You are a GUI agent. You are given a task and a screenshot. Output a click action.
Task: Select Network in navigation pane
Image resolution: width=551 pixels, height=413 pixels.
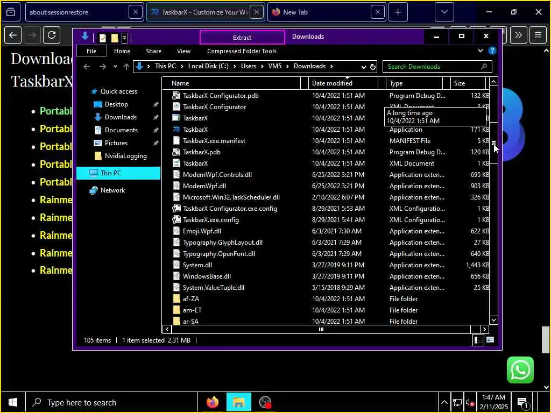tap(112, 190)
